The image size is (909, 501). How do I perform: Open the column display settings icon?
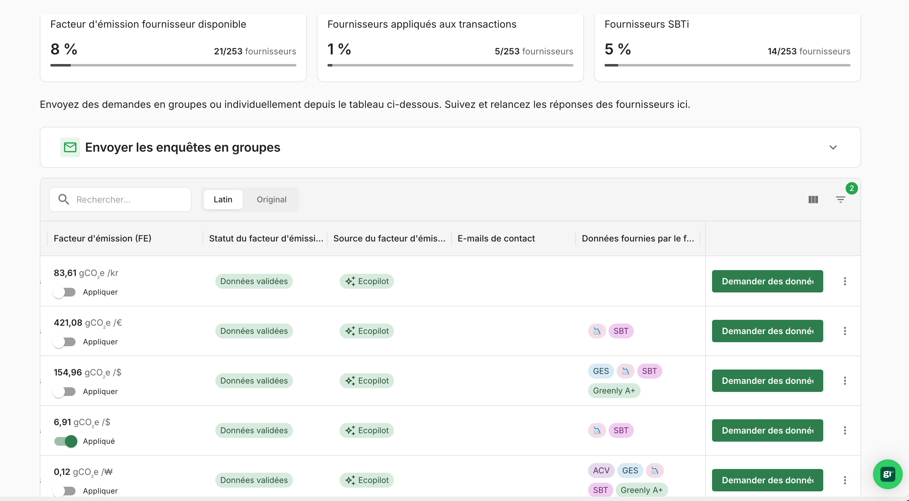[813, 200]
